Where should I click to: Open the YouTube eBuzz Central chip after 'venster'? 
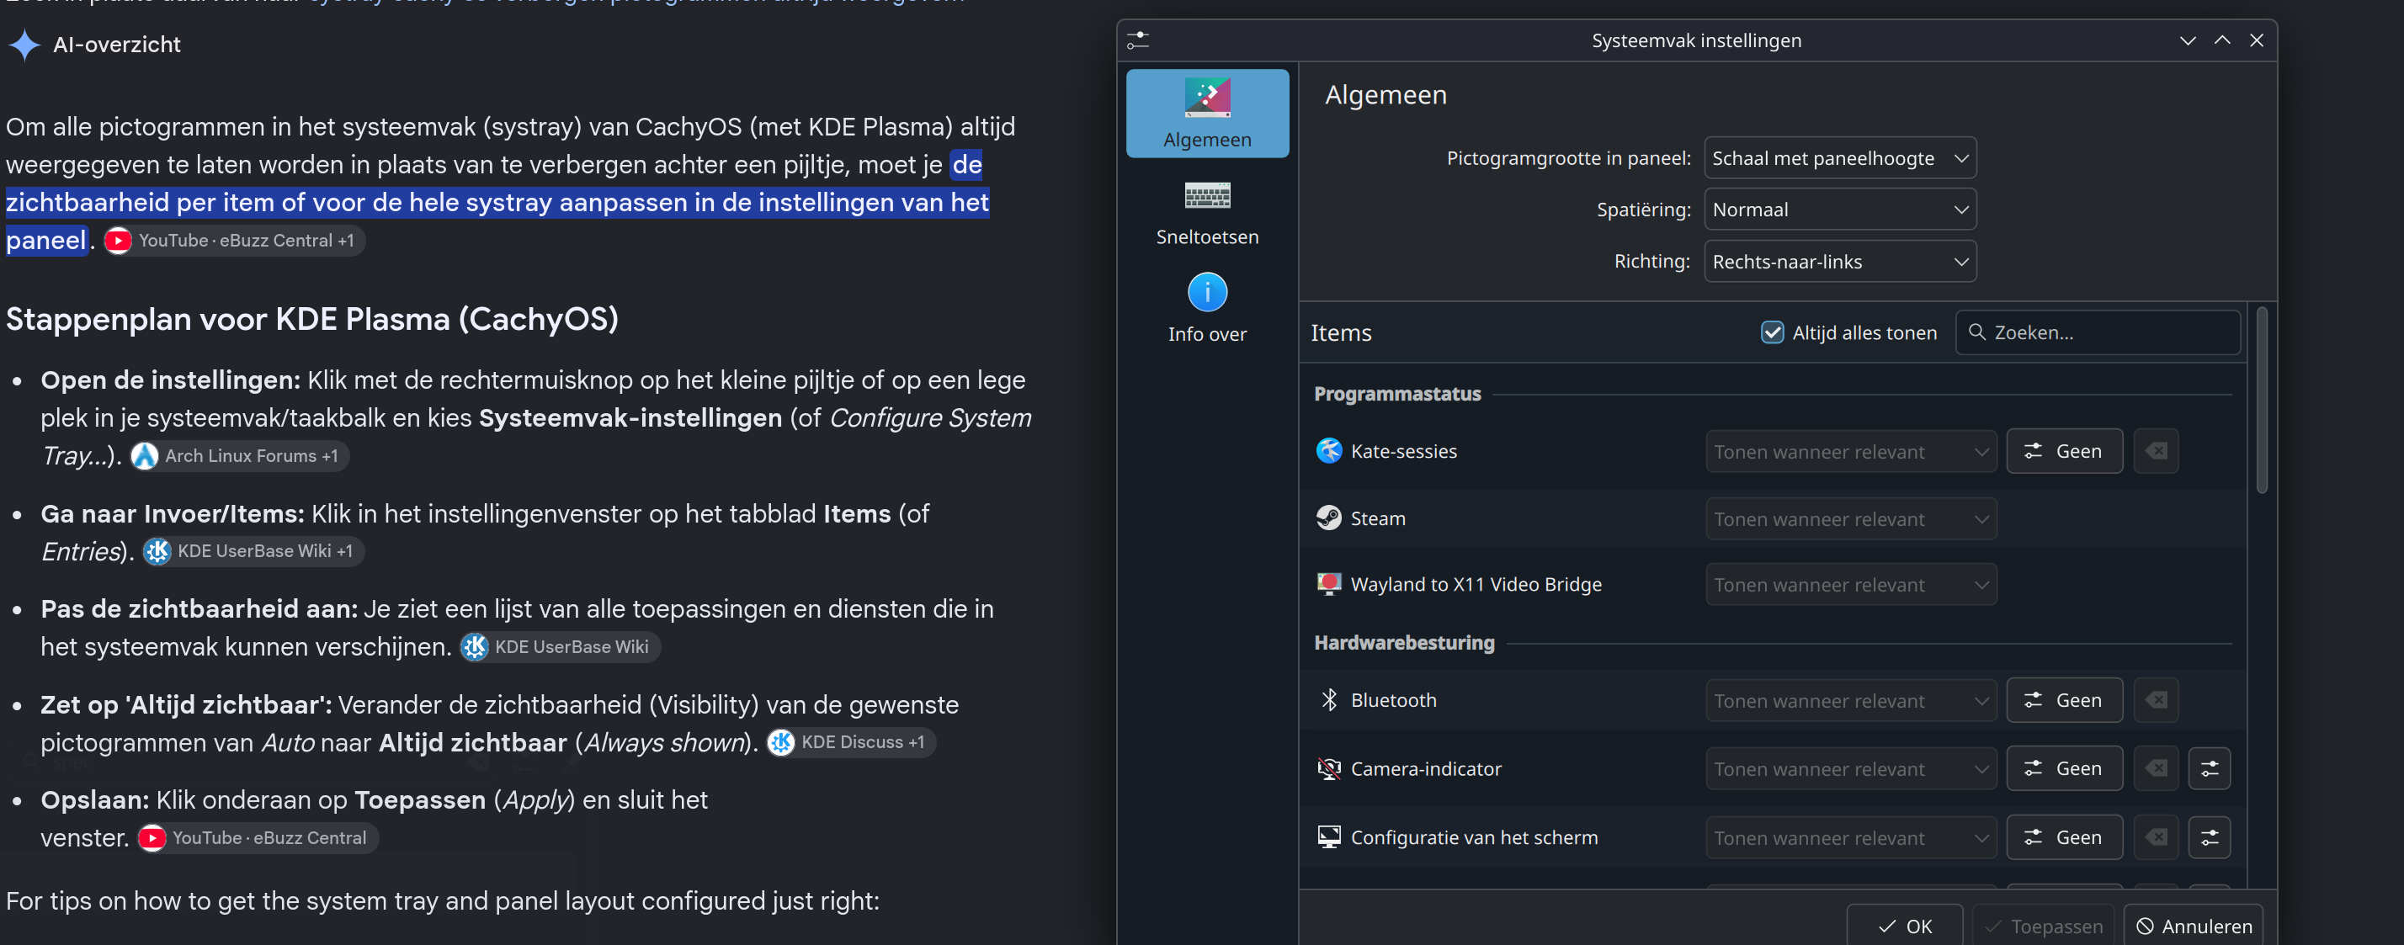[258, 839]
